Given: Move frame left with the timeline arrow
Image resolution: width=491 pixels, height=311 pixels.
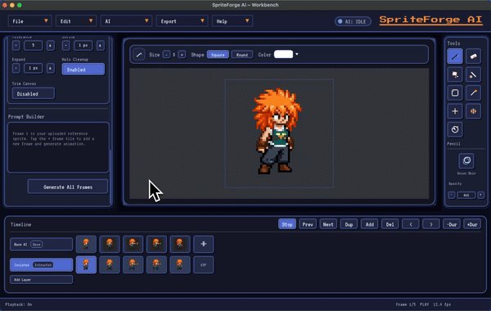Looking at the screenshot, I should pyautogui.click(x=411, y=224).
